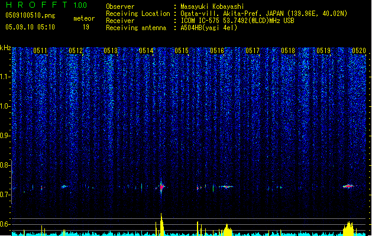This screenshot has width=372, height=236.
Task: Click the 0512 time marker
Action: tap(76, 51)
